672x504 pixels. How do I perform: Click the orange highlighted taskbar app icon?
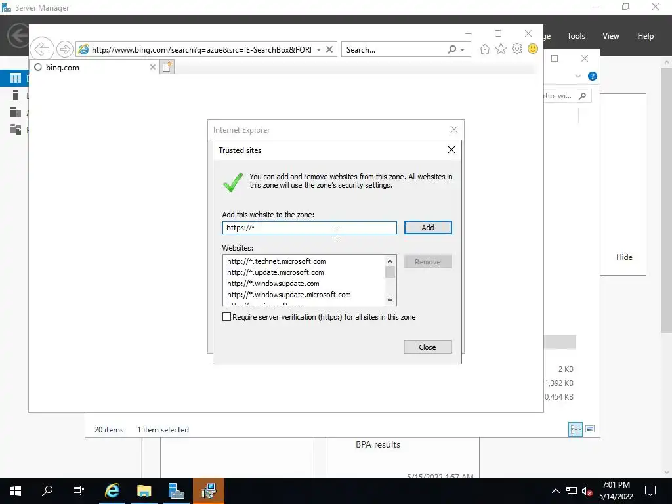click(x=209, y=491)
